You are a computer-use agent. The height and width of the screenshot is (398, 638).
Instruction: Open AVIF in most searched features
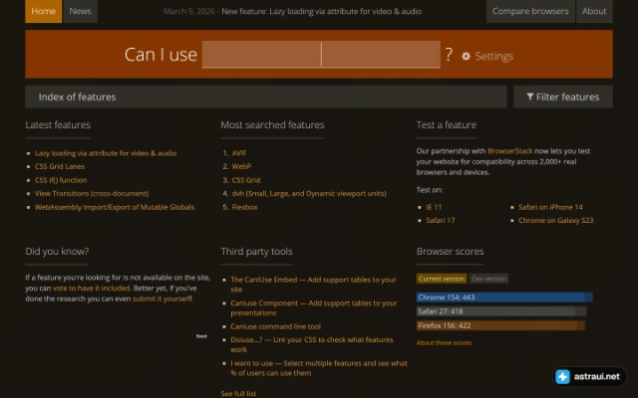pyautogui.click(x=239, y=153)
